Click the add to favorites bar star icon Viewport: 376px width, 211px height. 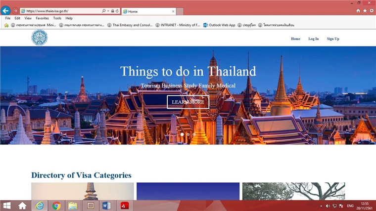click(x=6, y=25)
